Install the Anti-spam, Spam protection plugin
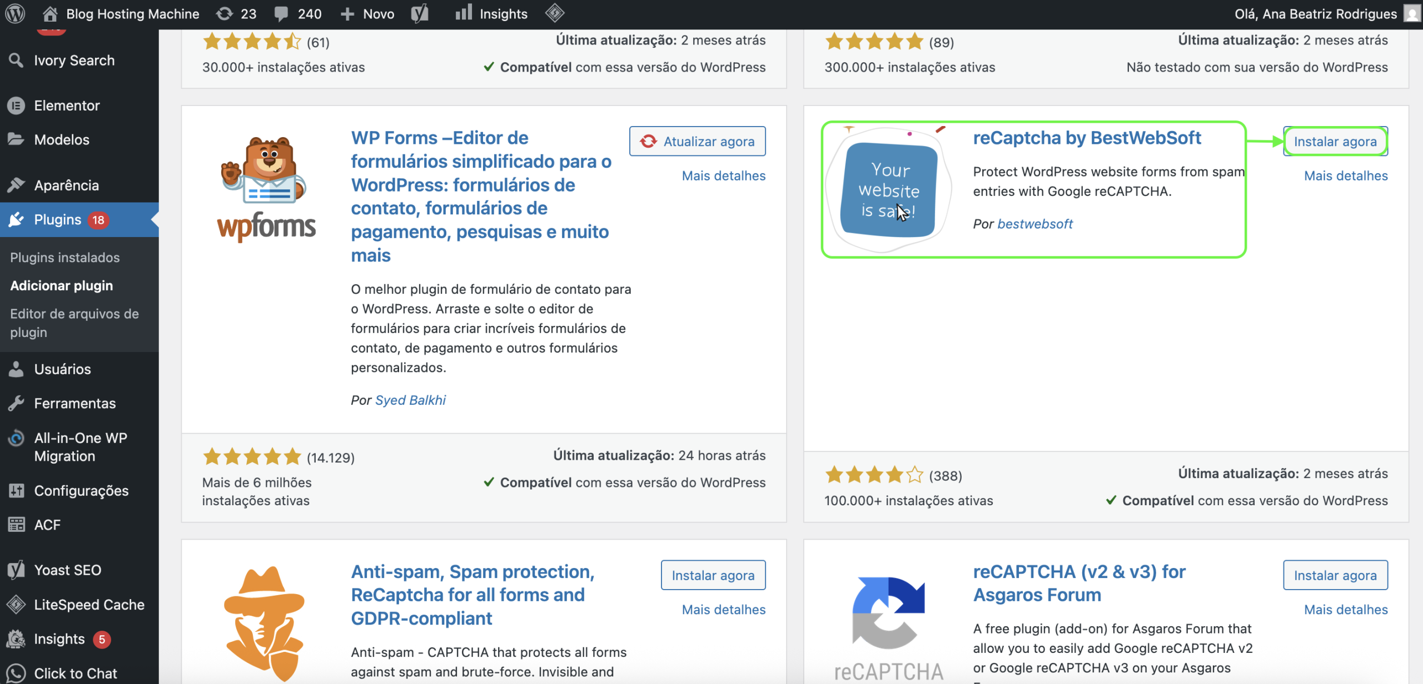Image resolution: width=1423 pixels, height=684 pixels. coord(713,575)
